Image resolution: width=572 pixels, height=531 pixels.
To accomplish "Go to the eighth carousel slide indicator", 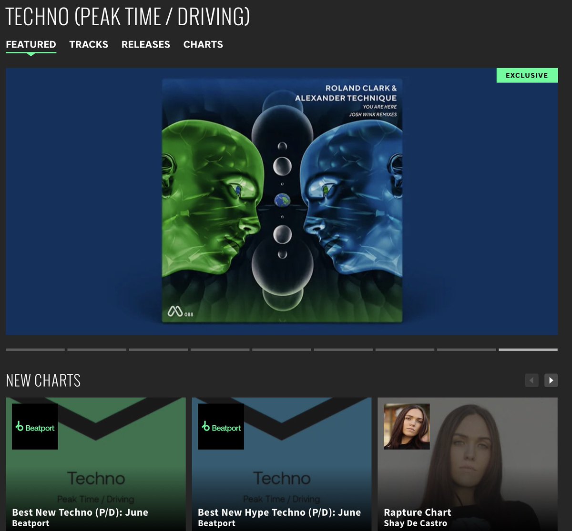I will [x=467, y=350].
